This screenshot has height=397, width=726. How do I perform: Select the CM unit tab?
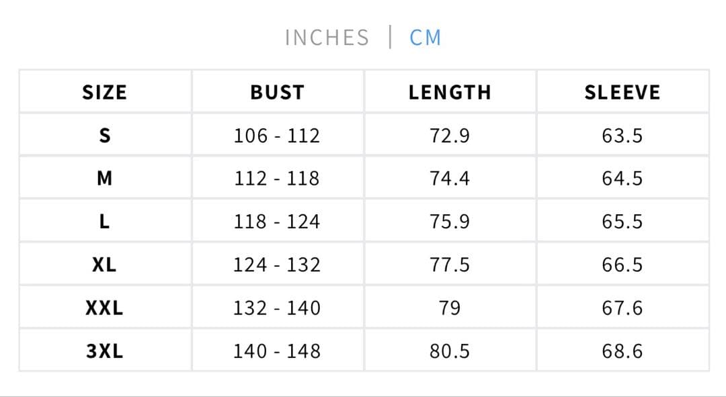tap(426, 38)
